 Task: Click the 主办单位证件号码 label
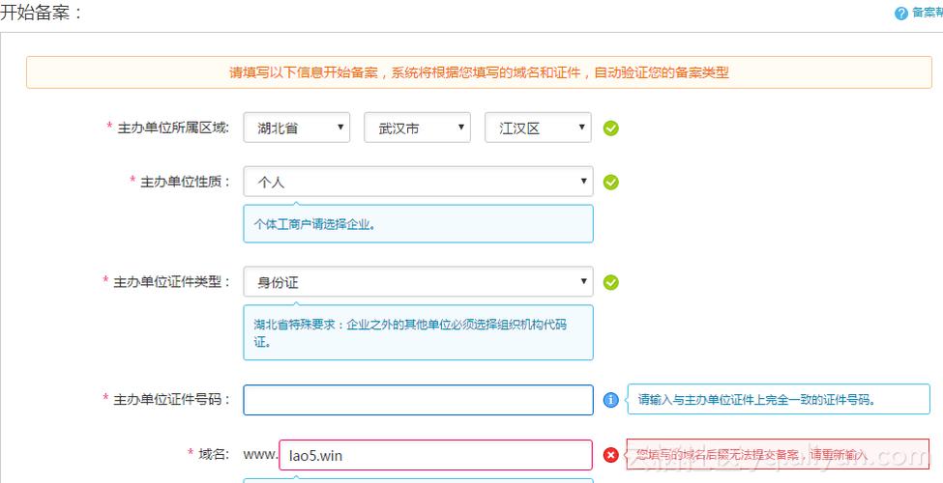pyautogui.click(x=171, y=399)
